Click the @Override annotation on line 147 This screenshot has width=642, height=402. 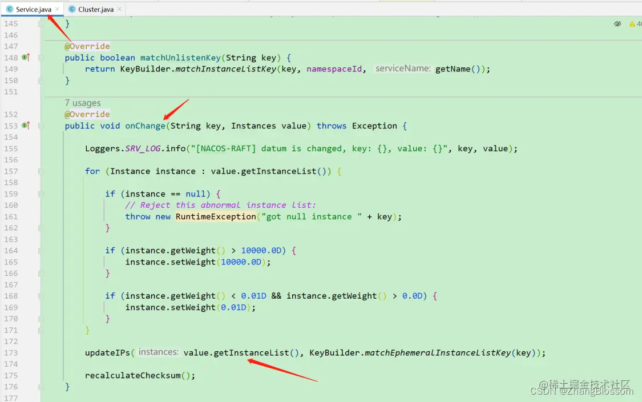[x=87, y=46]
